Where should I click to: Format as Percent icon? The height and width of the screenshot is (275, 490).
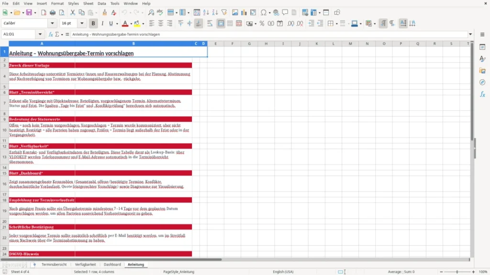(262, 23)
